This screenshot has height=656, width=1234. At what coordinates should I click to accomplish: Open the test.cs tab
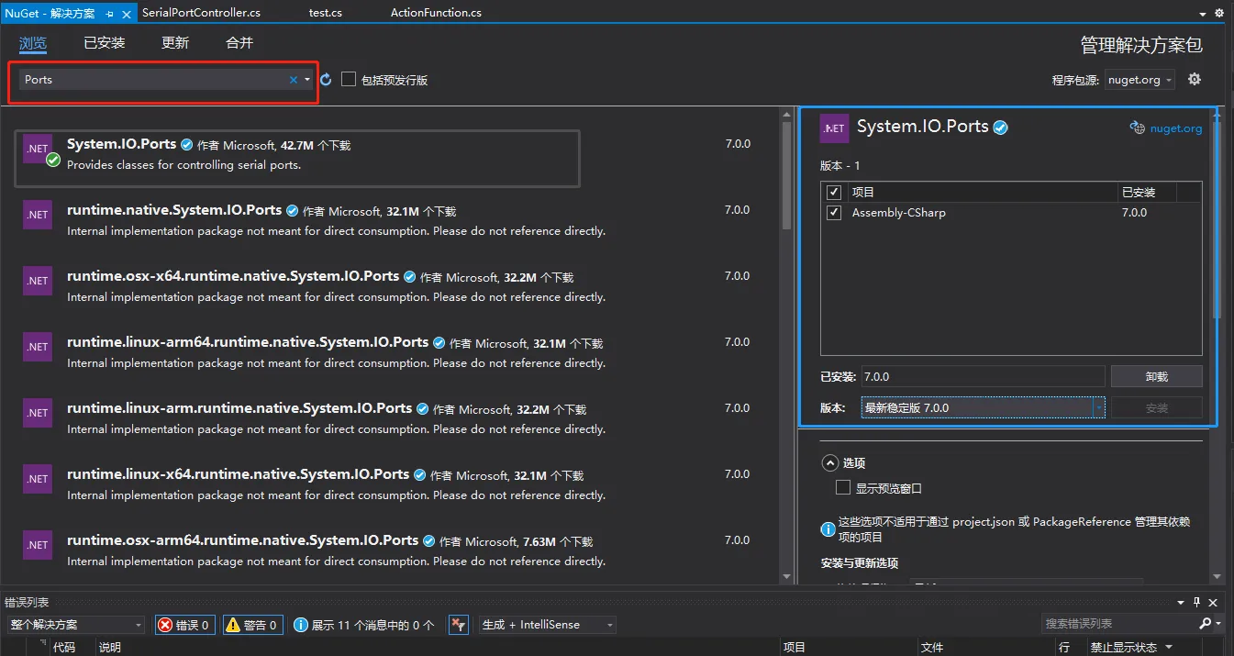click(x=326, y=13)
